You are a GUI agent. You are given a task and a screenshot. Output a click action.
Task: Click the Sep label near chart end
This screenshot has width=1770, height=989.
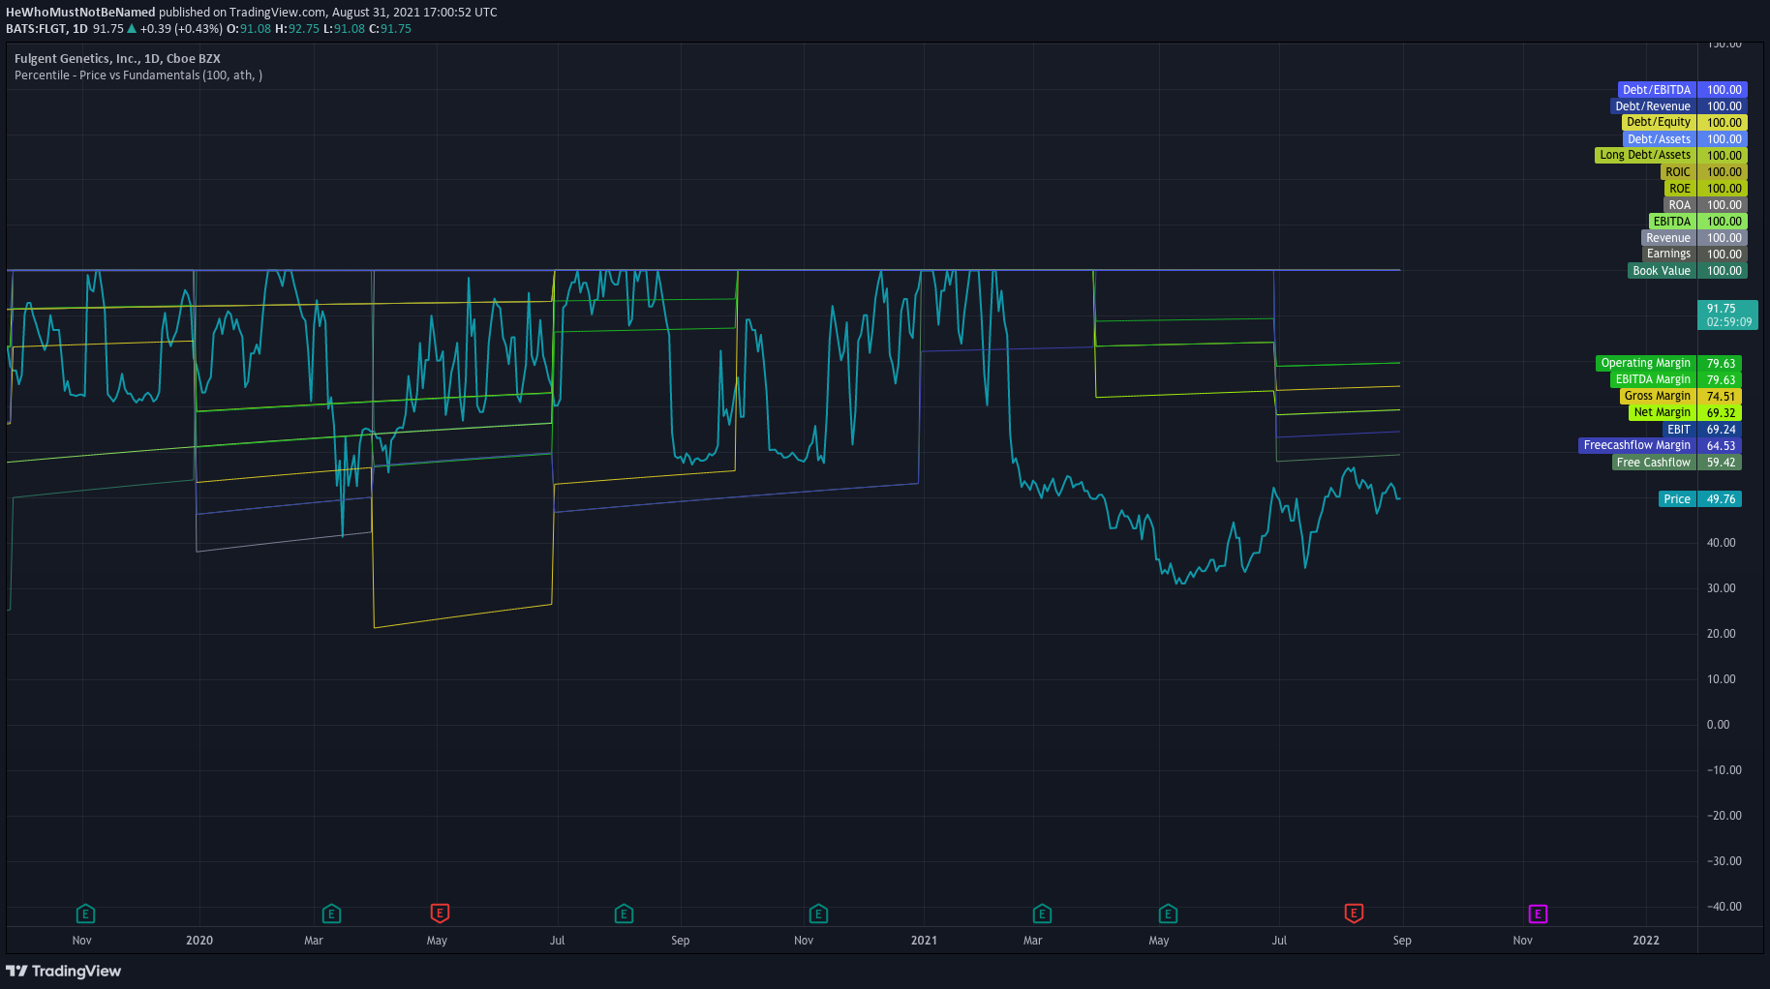[x=1402, y=941]
